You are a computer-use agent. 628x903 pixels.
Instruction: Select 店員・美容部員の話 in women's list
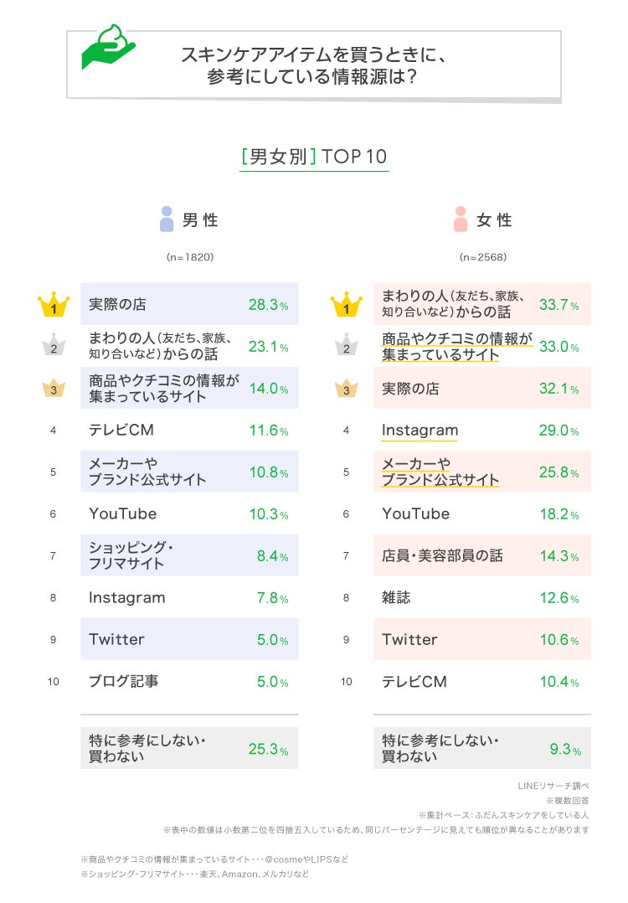pos(481,555)
